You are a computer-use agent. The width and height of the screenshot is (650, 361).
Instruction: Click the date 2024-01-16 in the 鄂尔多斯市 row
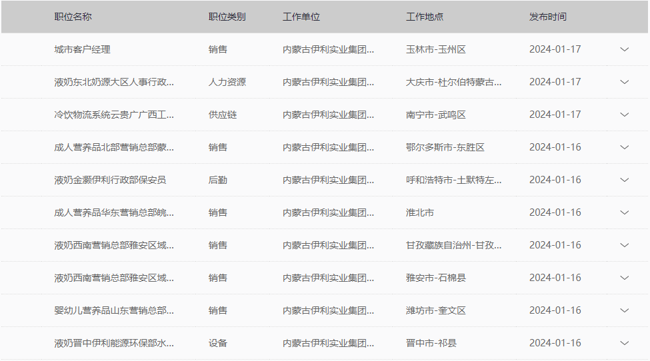(555, 147)
